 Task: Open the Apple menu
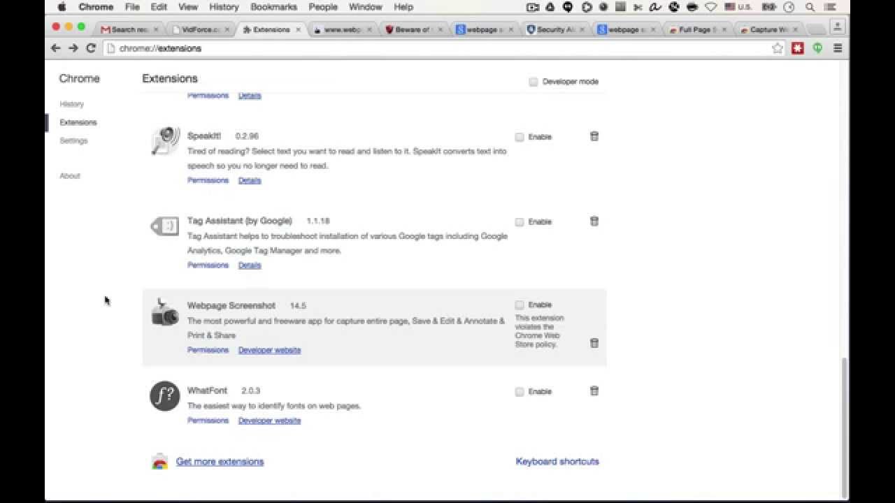[x=62, y=7]
